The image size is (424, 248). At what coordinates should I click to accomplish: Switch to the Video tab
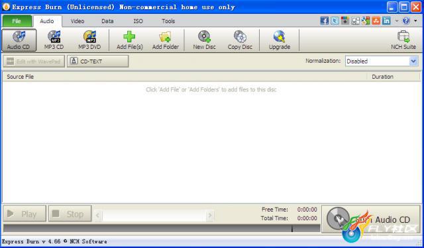(x=78, y=21)
